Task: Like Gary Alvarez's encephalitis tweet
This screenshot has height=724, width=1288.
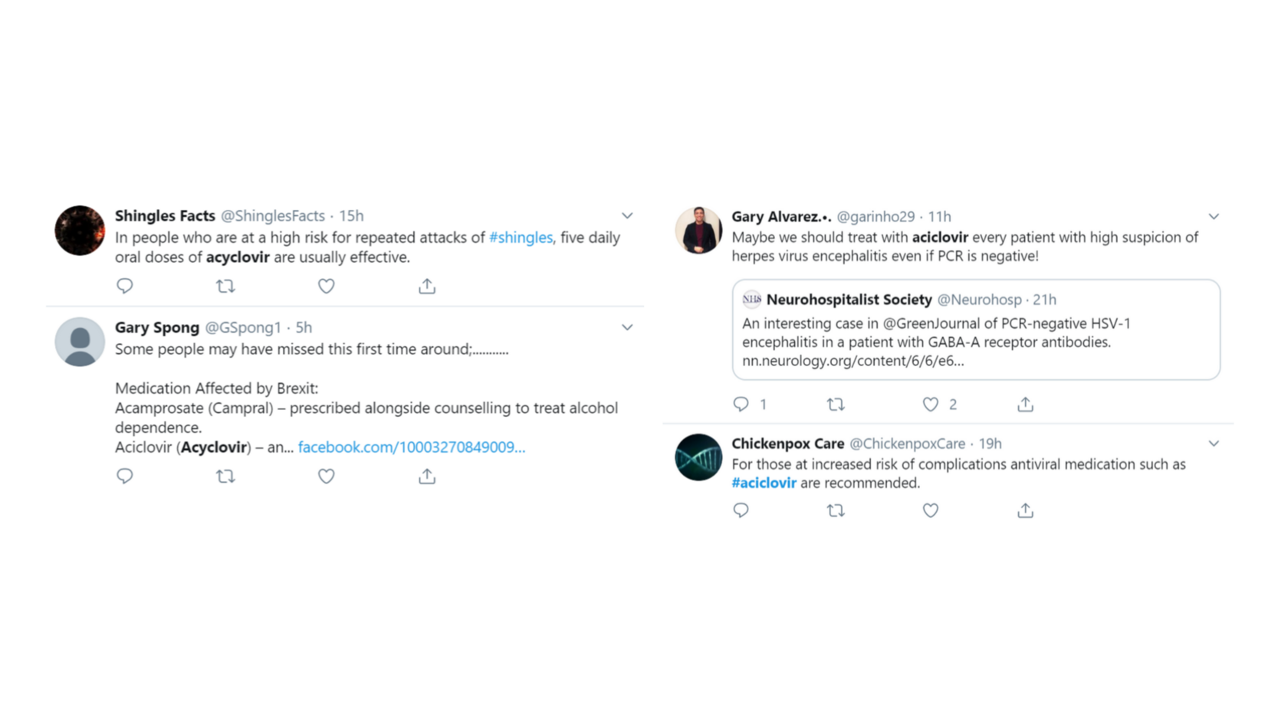Action: pos(930,404)
